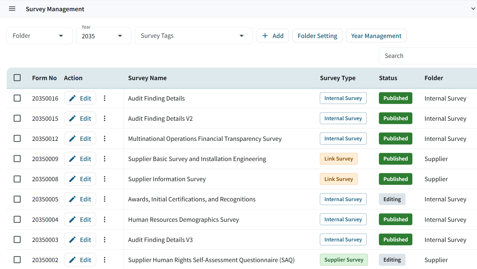Click the Form No column header
The width and height of the screenshot is (477, 269).
44,78
